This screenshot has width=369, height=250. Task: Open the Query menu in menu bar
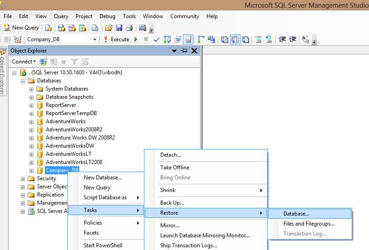click(61, 16)
